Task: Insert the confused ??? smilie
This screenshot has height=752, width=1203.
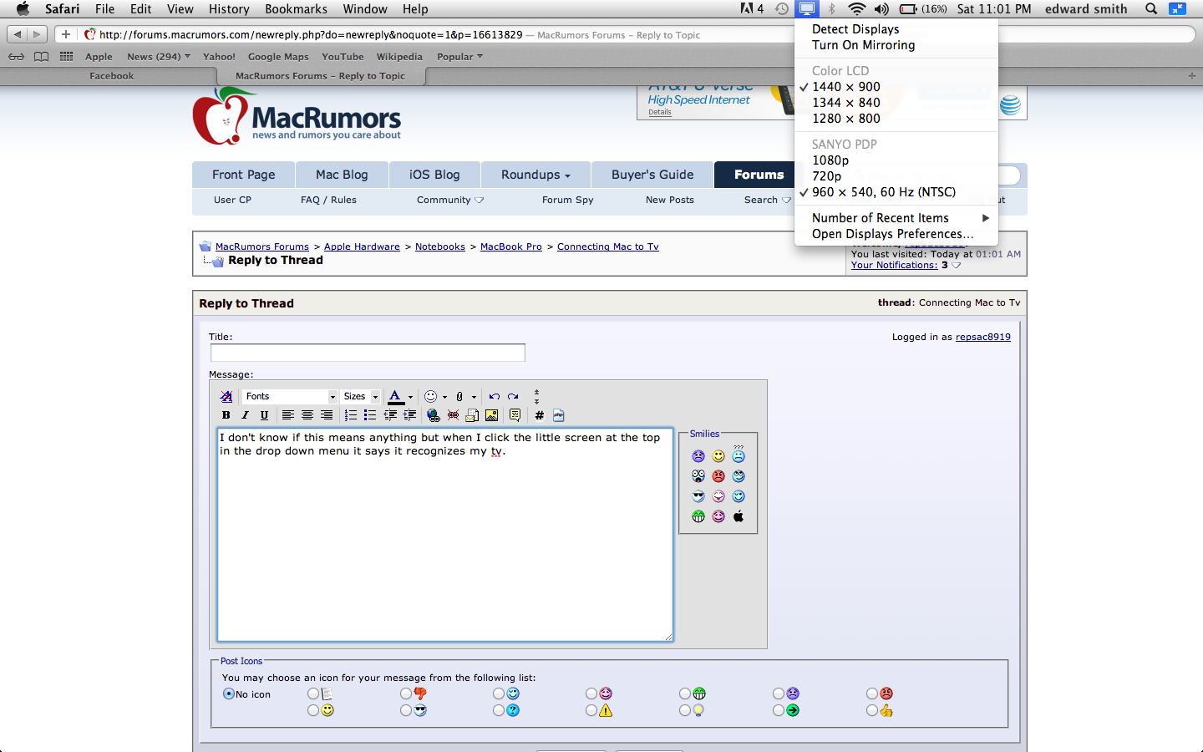Action: coord(739,455)
